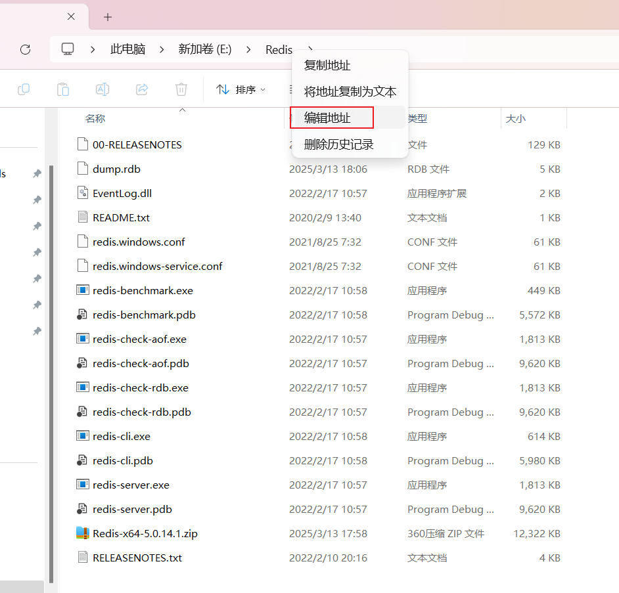
Task: Sort by the 名称 column header
Action: (95, 118)
